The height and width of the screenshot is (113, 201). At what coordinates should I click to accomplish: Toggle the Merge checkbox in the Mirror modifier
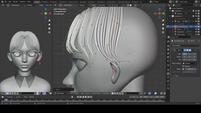point(183,69)
